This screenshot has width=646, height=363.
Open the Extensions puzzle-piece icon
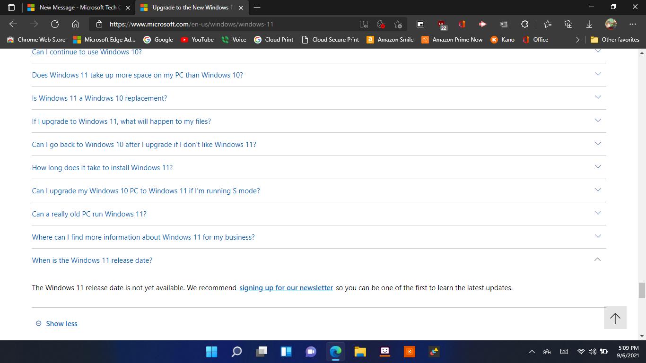pos(524,24)
